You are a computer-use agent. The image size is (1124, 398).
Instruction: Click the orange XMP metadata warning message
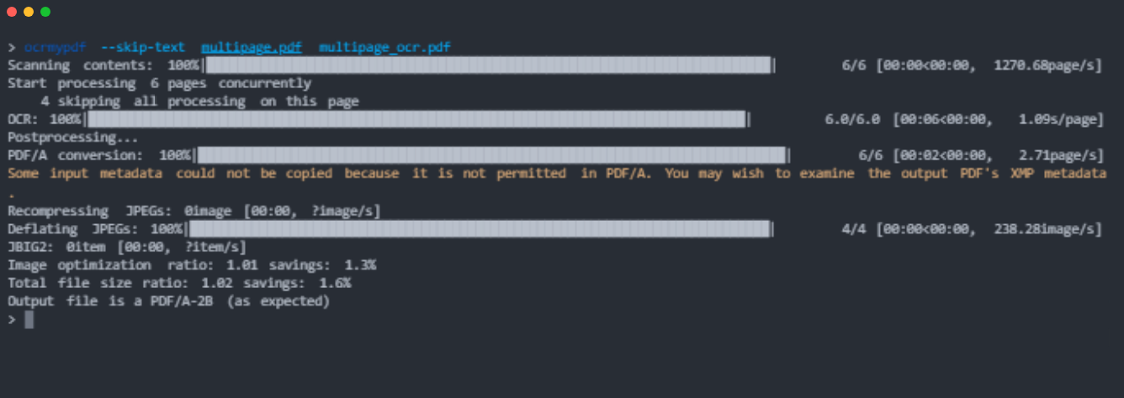(x=556, y=174)
